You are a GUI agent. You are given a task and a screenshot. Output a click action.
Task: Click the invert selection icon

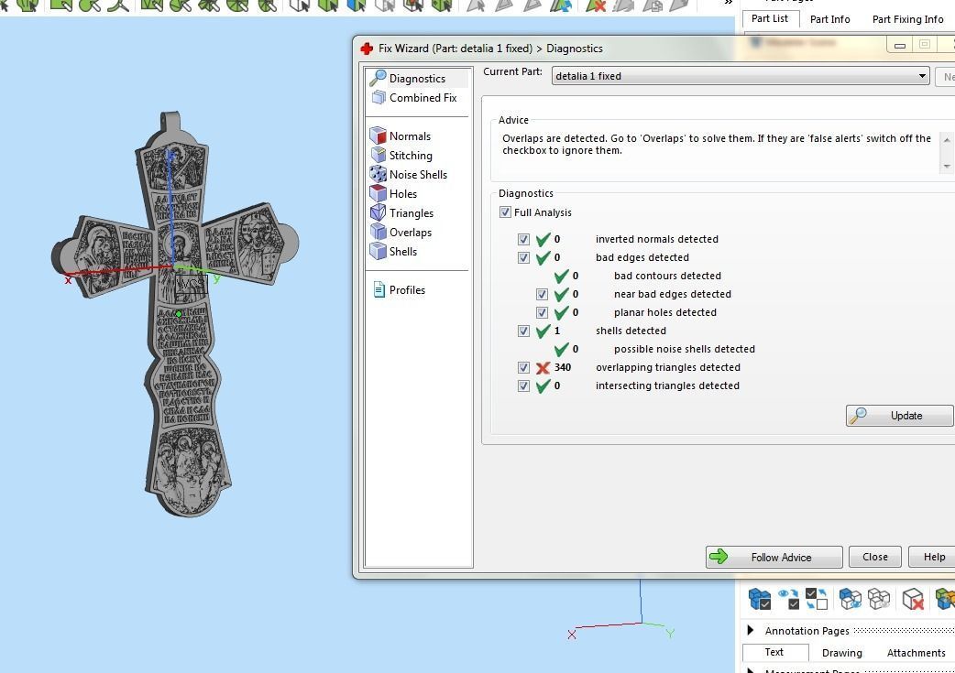816,599
